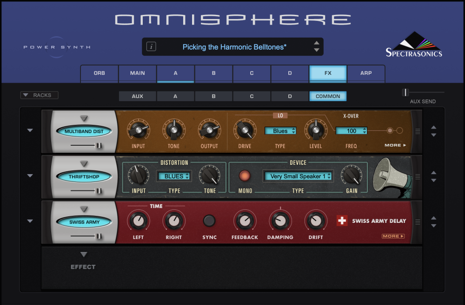465x305 pixels.
Task: Open the patch info 'i' icon
Action: pyautogui.click(x=151, y=46)
